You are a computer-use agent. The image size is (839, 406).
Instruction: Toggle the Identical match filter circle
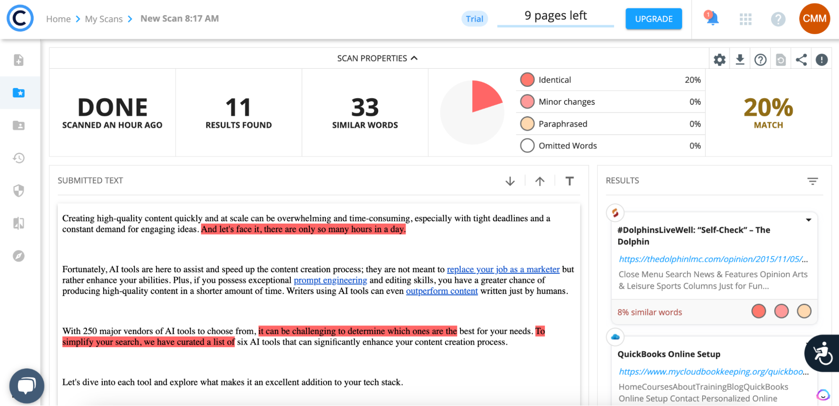click(527, 80)
